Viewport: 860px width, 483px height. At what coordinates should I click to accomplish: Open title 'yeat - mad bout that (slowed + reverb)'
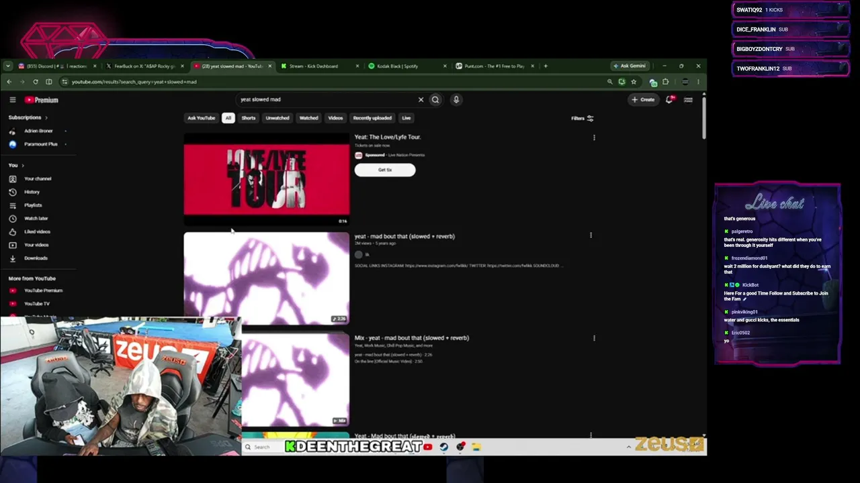click(x=404, y=236)
